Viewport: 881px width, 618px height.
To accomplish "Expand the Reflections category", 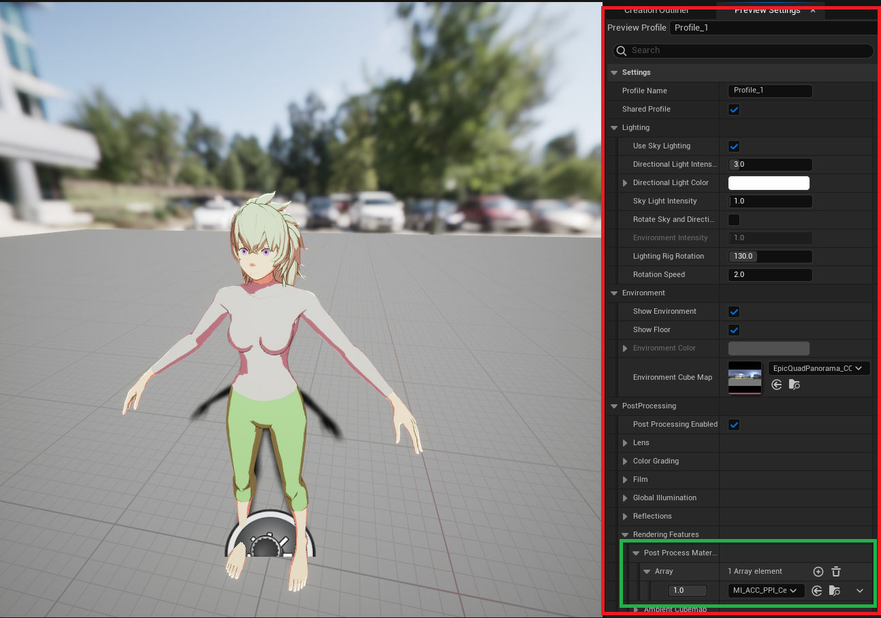I will [x=625, y=517].
